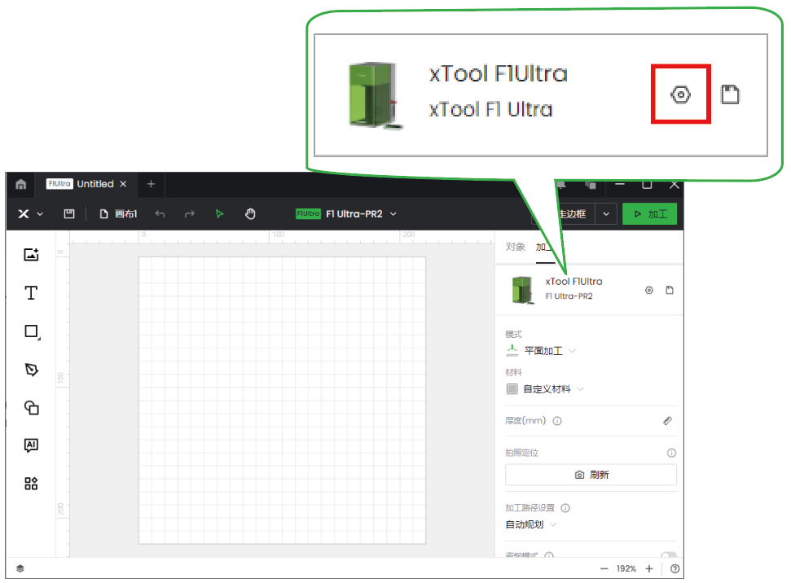Viewport: 791px width, 583px height.
Task: Open the 画布1 canvas selector
Action: point(119,214)
